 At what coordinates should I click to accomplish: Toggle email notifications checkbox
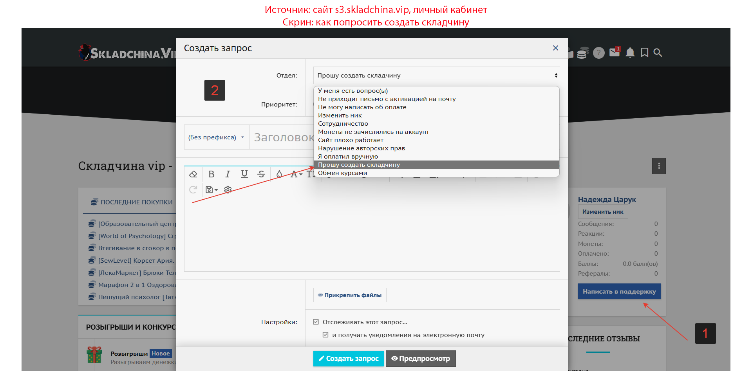[325, 335]
